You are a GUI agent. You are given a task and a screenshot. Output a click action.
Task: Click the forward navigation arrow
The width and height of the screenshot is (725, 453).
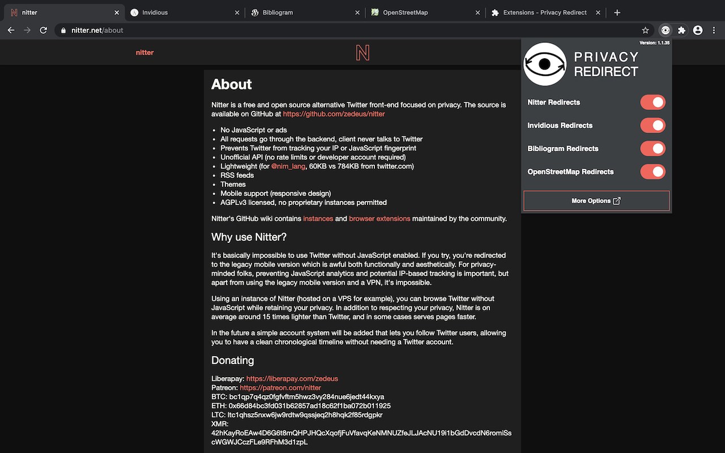27,30
